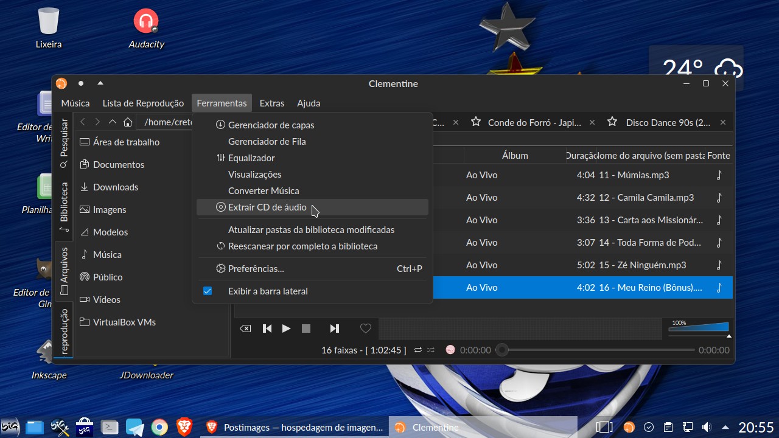The width and height of the screenshot is (779, 438).
Task: Open Audacity desktop icon
Action: tap(146, 29)
